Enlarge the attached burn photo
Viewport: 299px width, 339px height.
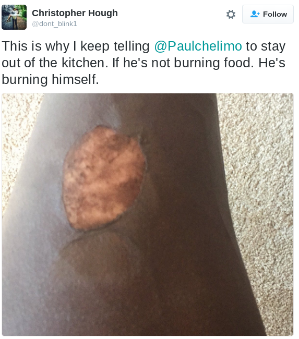[148, 214]
